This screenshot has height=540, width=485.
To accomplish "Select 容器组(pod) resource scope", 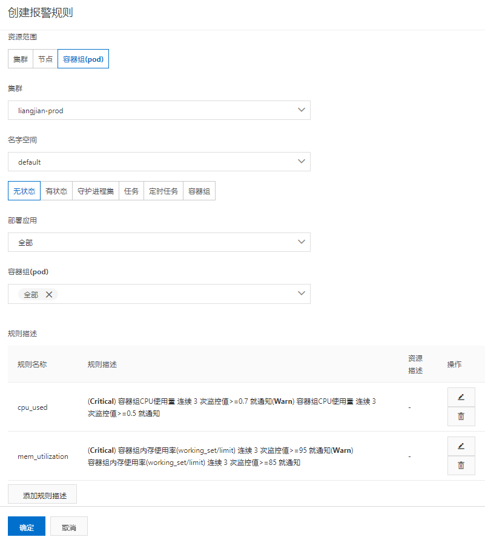I will [x=83, y=59].
